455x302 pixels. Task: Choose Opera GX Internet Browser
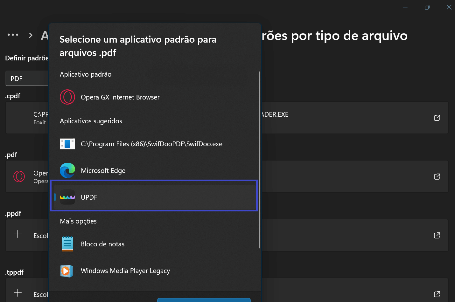155,97
